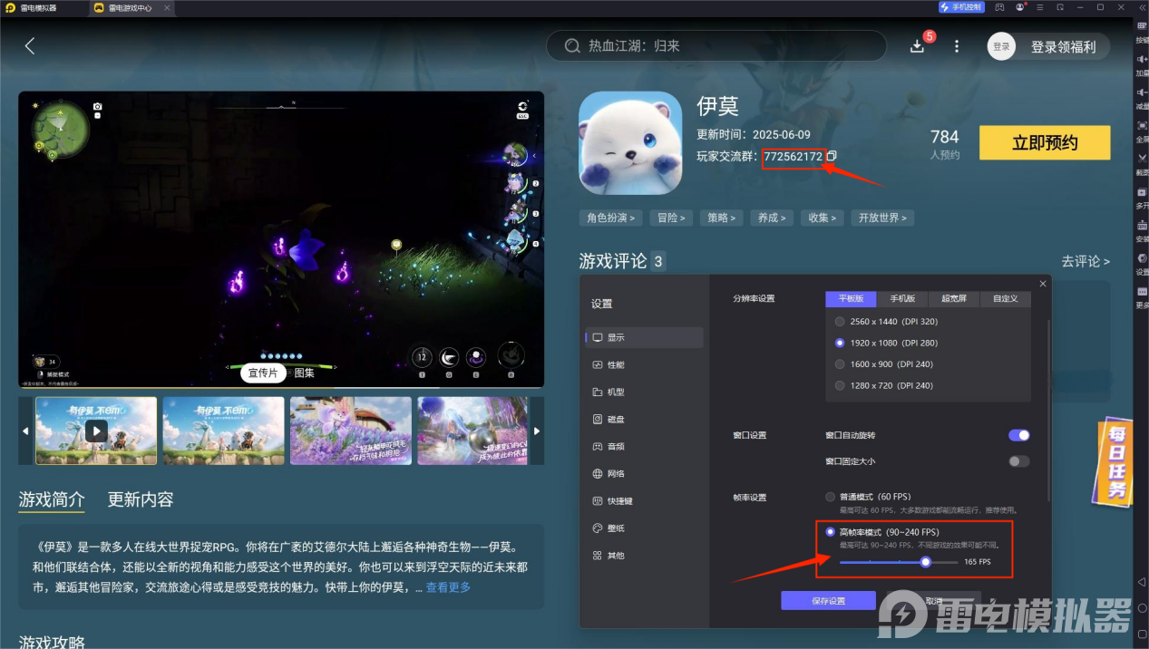Open settings (设置) gear in sidebar
Screen dimensions: 1149x649
[x=1142, y=263]
